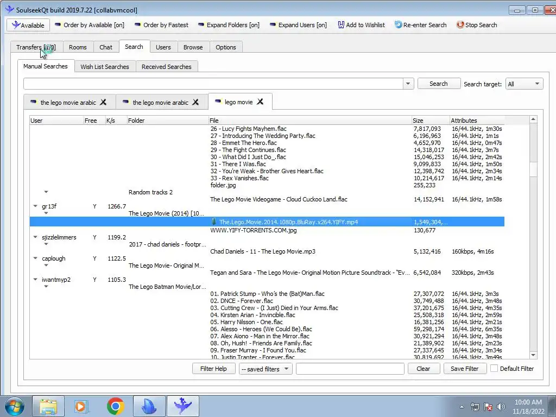556x417 pixels.
Task: Select 33 - Rex Vanishes.flac
Action: [x=239, y=178]
